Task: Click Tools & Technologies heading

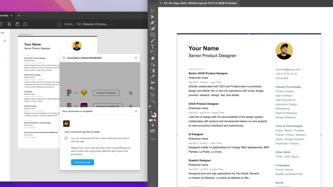Action: tap(289, 126)
